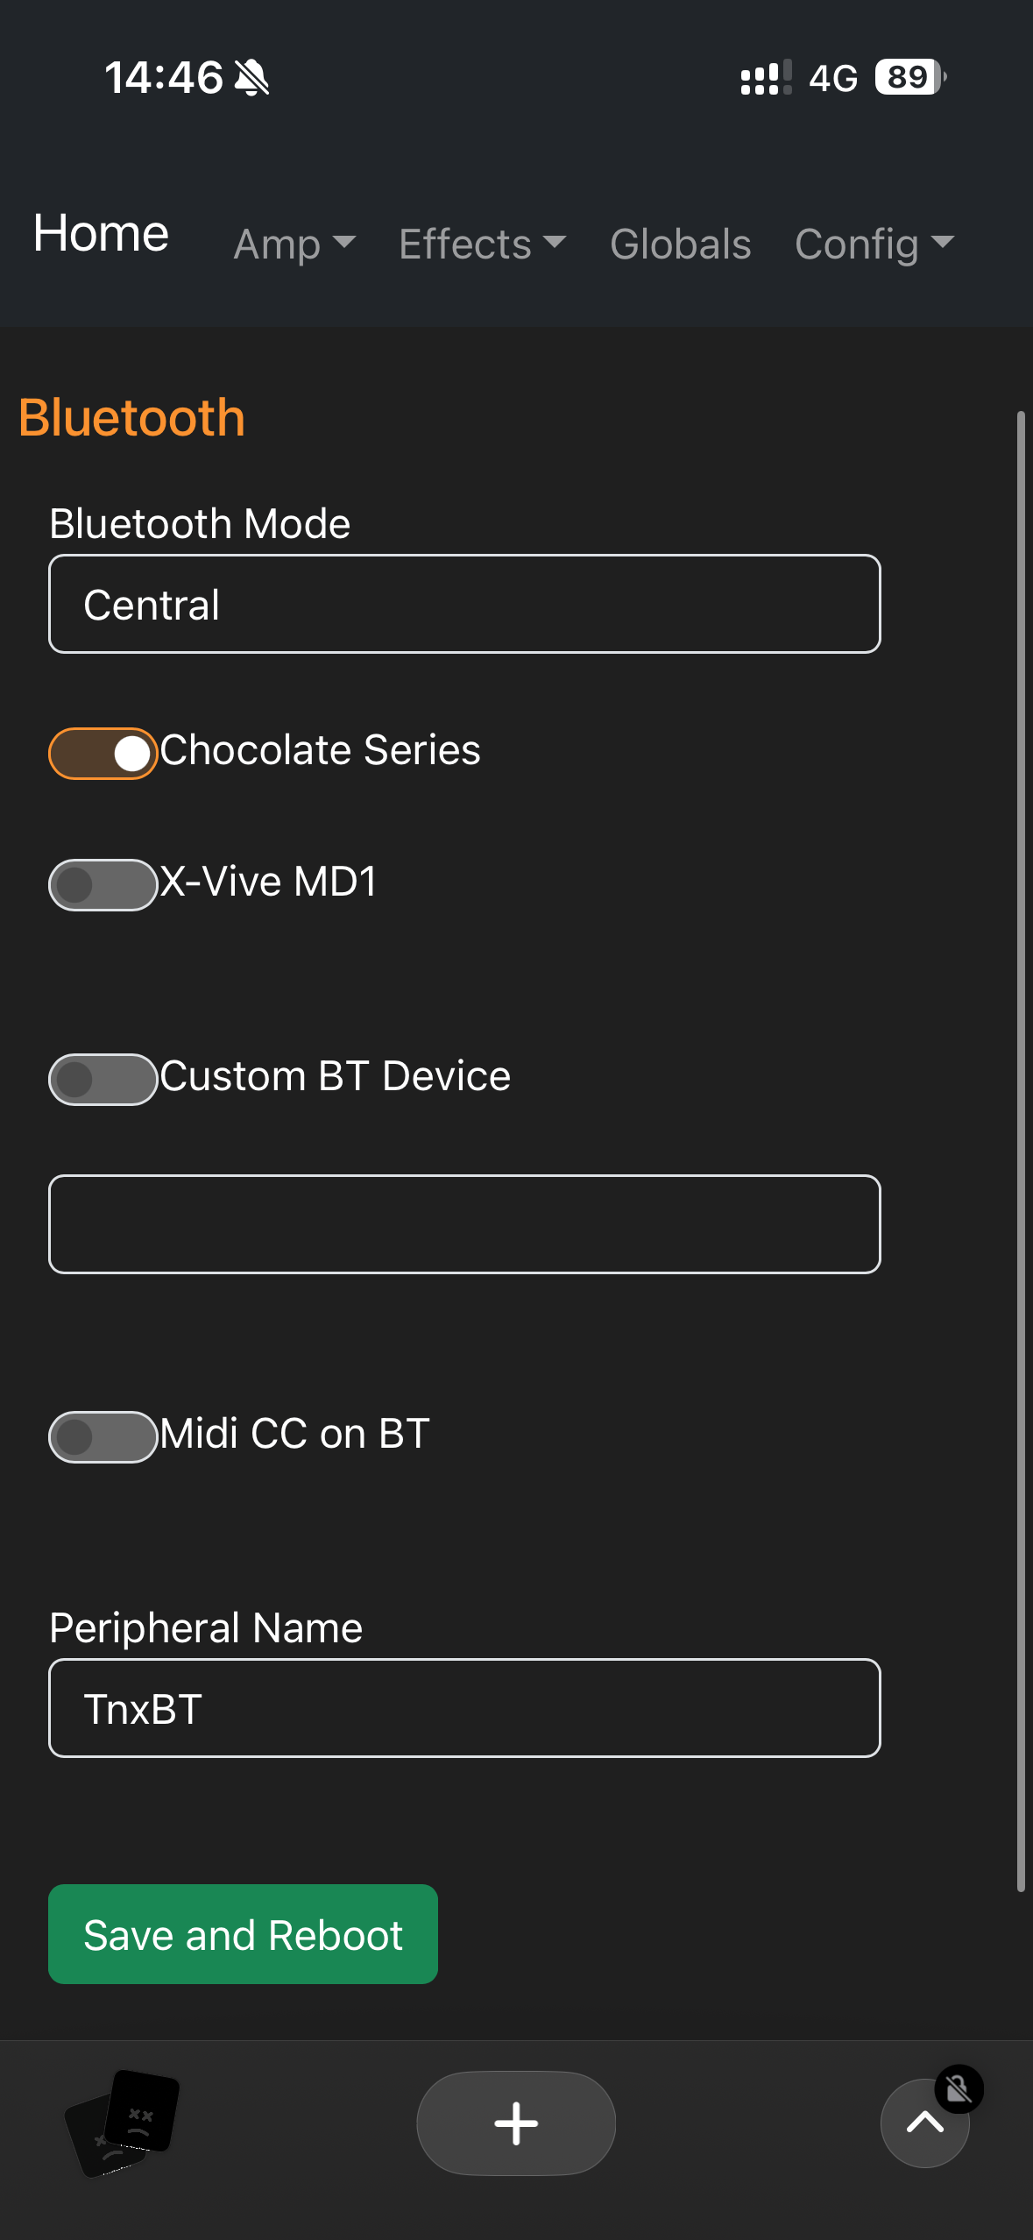This screenshot has width=1033, height=2240.
Task: Open the Effects dropdown menu
Action: coord(481,245)
